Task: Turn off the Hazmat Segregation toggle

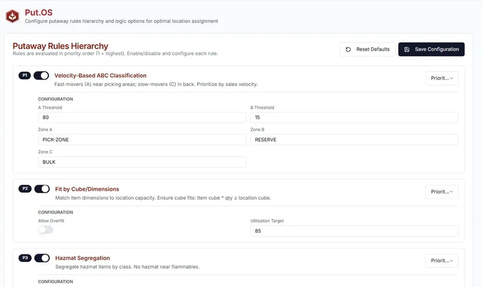Action: 42,258
